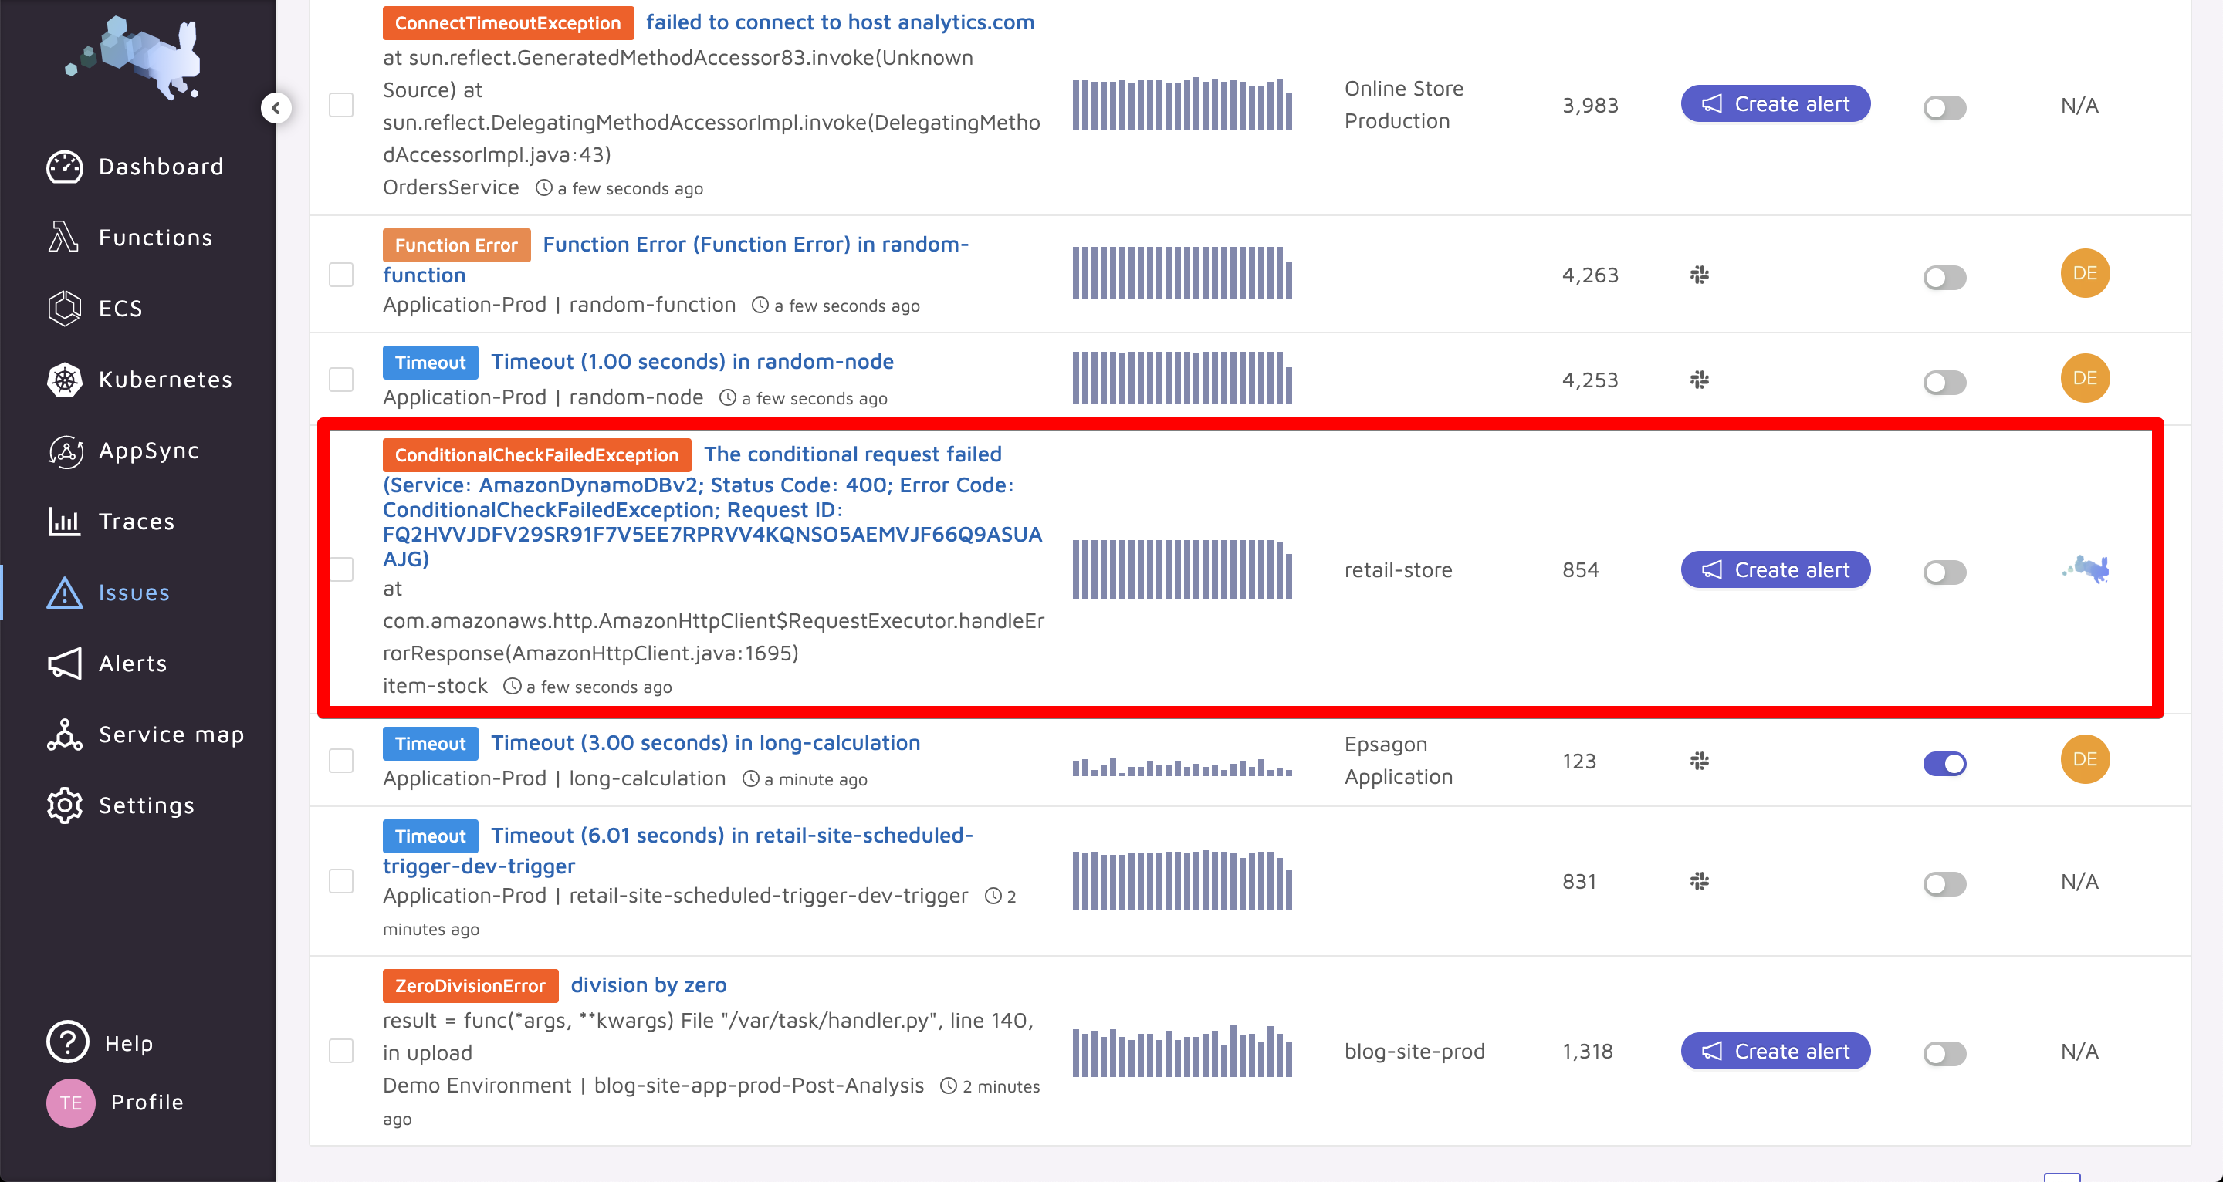Click the ConditionalCheckFailedException orange tag
2223x1182 pixels.
536,455
